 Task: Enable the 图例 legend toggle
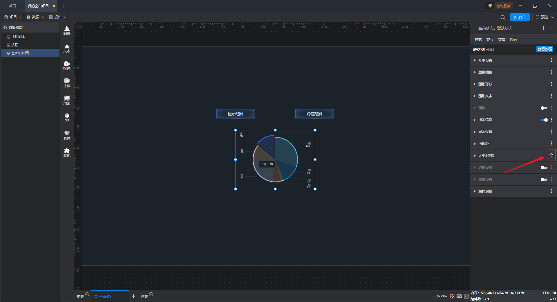544,108
